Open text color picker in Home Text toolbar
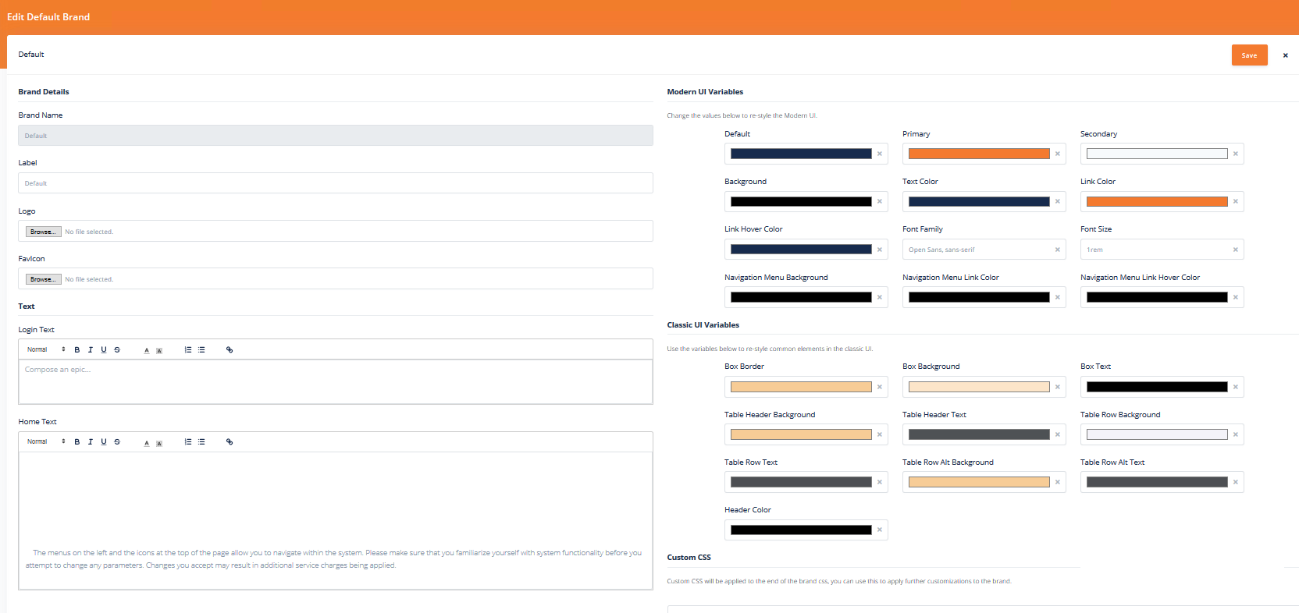Image resolution: width=1299 pixels, height=613 pixels. pyautogui.click(x=147, y=442)
